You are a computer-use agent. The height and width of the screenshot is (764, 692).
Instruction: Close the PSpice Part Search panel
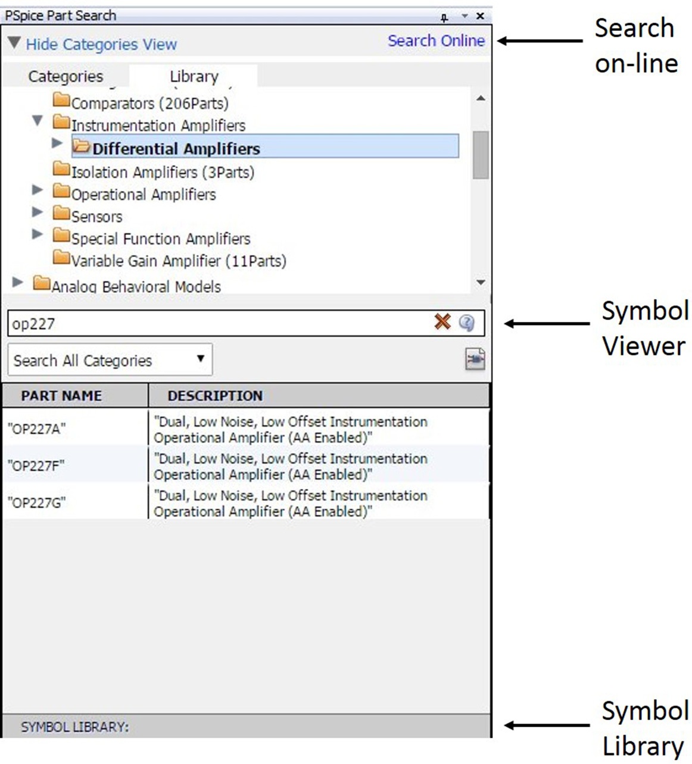click(480, 16)
